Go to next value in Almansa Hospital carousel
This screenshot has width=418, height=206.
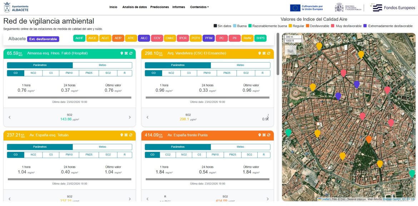(x=130, y=117)
